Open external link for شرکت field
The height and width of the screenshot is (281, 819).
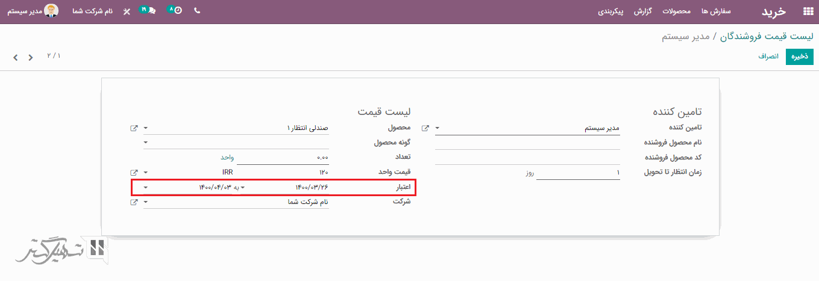click(x=134, y=202)
